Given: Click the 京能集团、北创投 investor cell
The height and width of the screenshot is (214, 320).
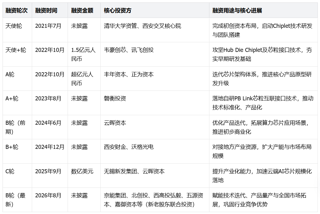Looking at the screenshot, I should pos(155,200).
